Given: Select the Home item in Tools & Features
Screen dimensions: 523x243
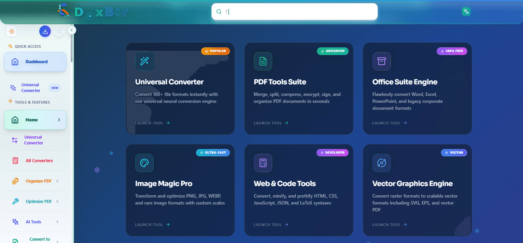Looking at the screenshot, I should (x=35, y=120).
